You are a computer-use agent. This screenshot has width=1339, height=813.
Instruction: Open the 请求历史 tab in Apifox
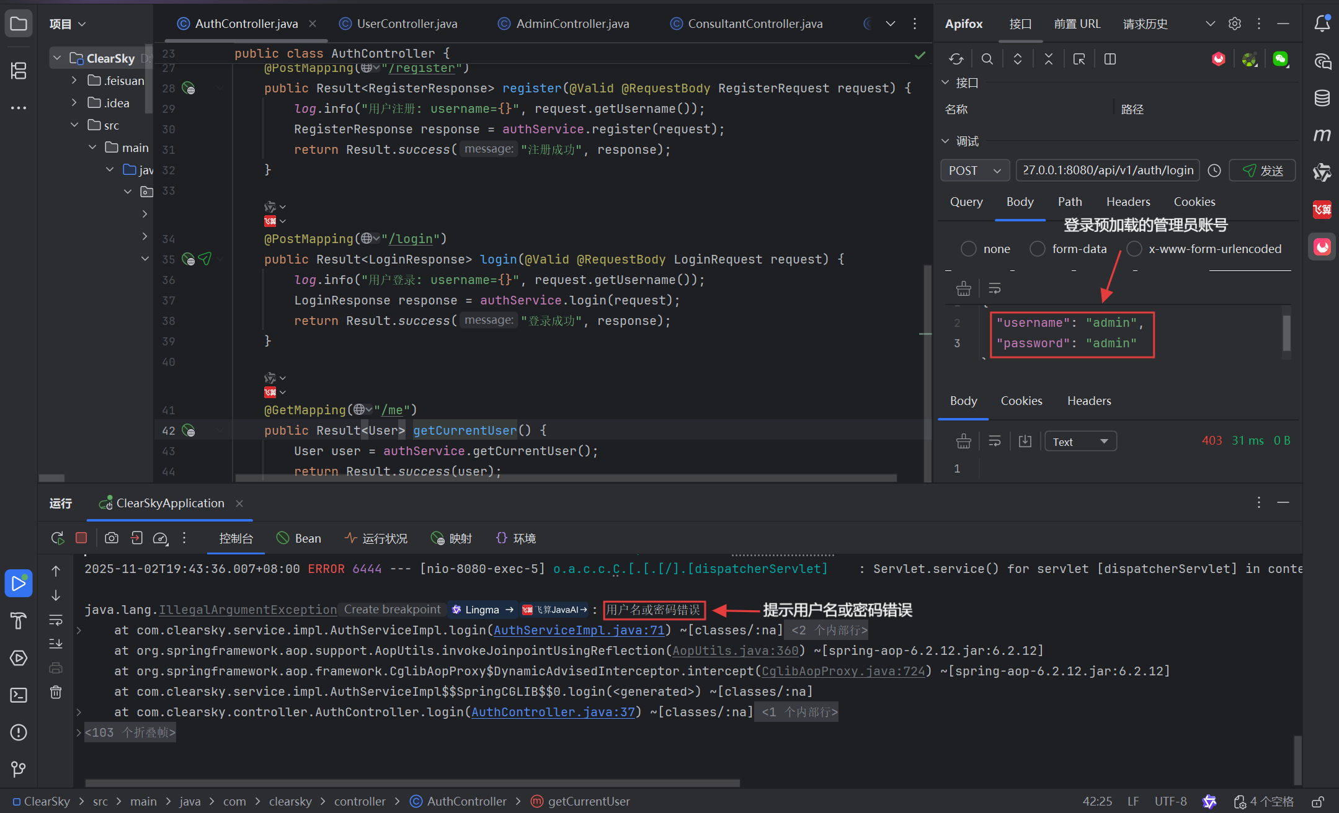point(1145,24)
